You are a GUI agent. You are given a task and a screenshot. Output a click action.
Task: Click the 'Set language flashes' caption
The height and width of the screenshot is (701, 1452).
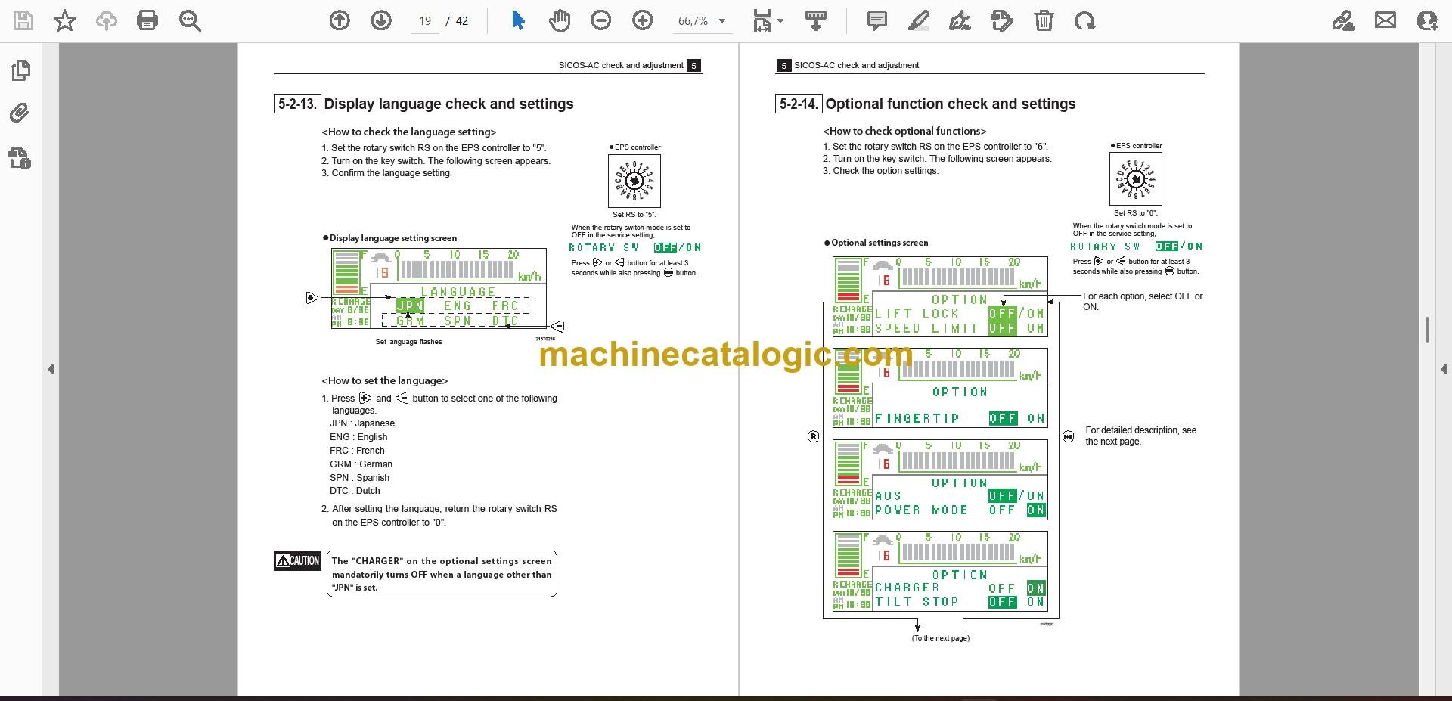point(408,342)
